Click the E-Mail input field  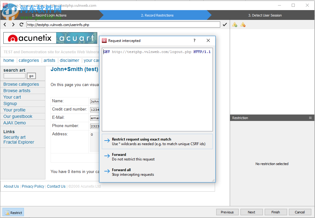click(94, 118)
